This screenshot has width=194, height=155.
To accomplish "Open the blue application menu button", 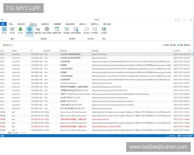I will point(3,24).
